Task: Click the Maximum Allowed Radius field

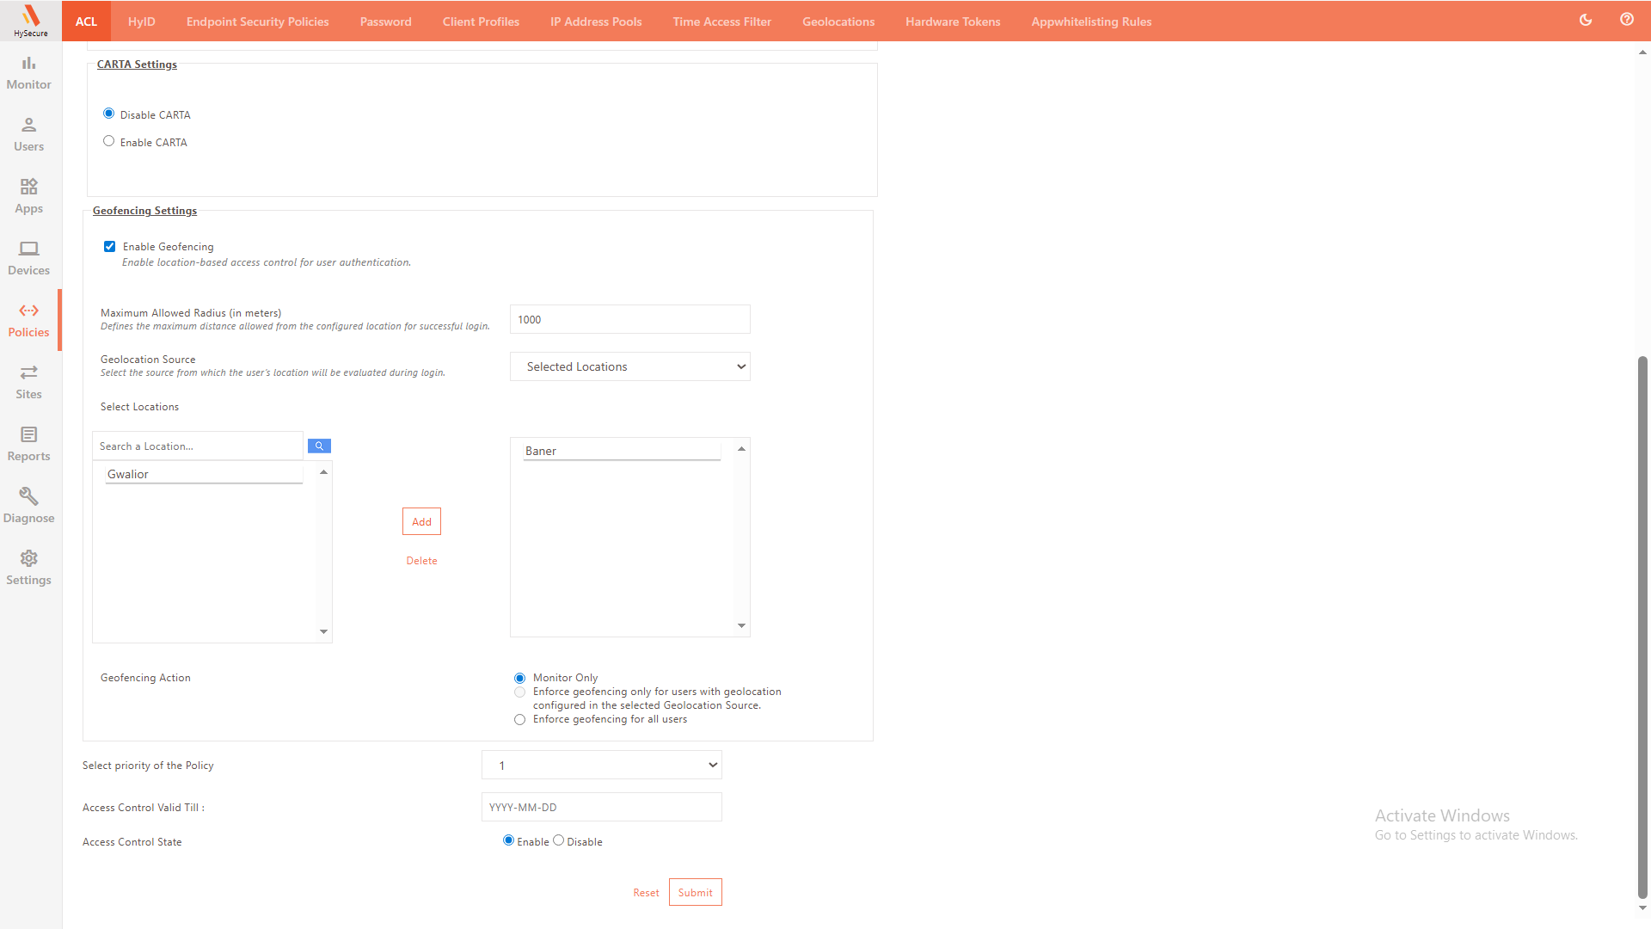Action: (629, 319)
